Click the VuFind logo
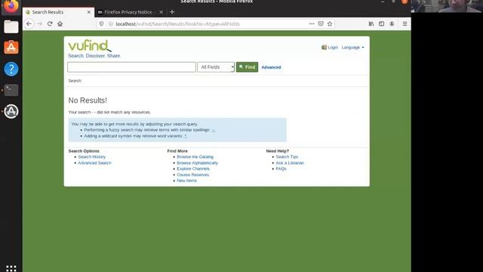Screen dimensions: 483x272 [90, 45]
